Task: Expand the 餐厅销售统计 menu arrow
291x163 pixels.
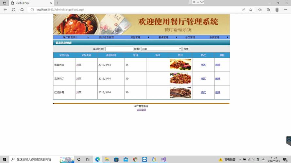Action: (88, 37)
